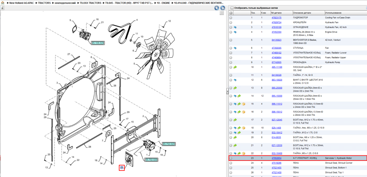Click the box kit icon on row 896-11012
367x177 pixels.
(x=243, y=104)
